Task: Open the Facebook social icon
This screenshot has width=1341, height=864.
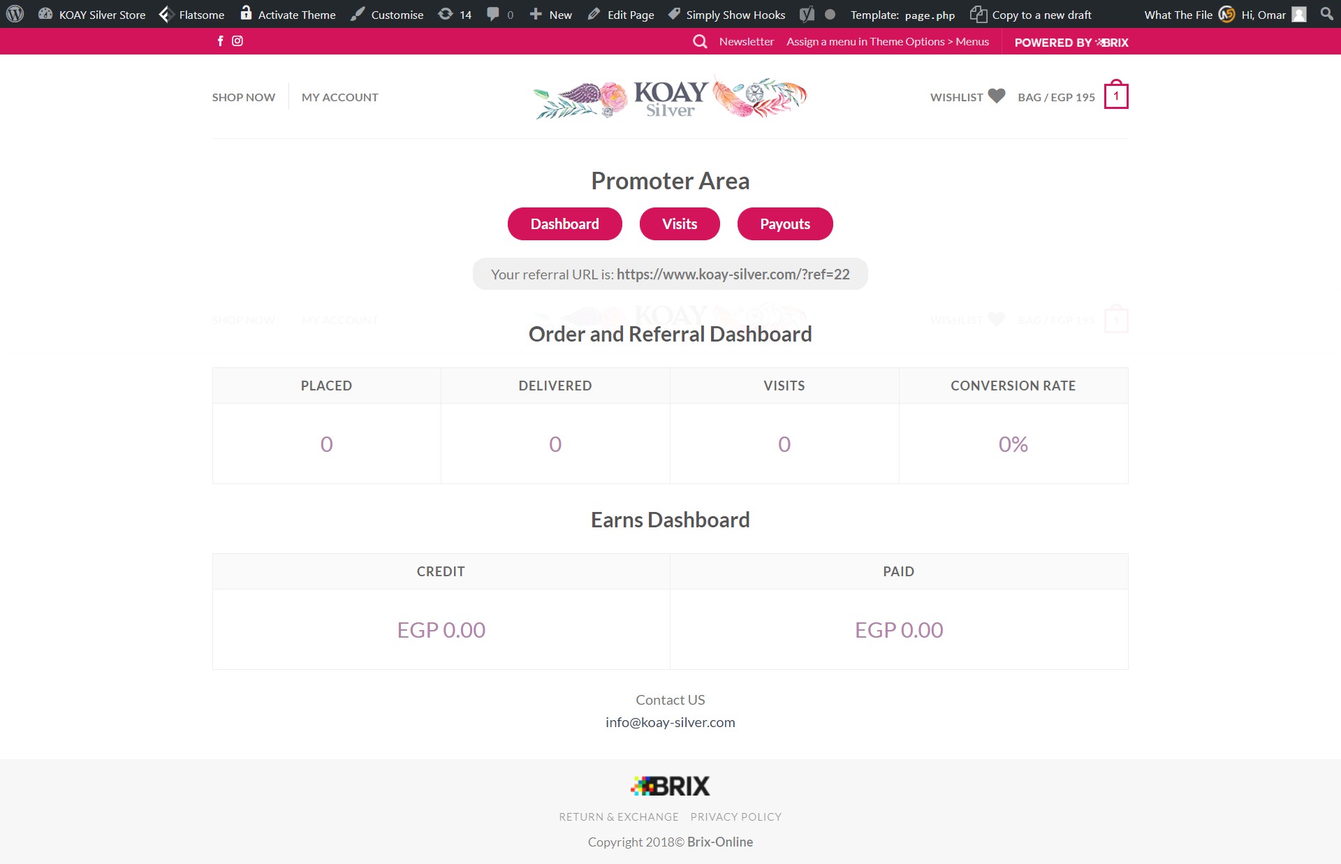Action: coord(220,41)
